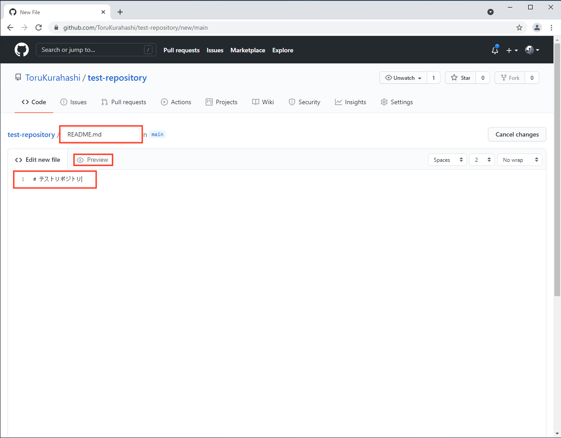Open the No wrap mode dropdown
Image resolution: width=561 pixels, height=438 pixels.
tap(520, 160)
